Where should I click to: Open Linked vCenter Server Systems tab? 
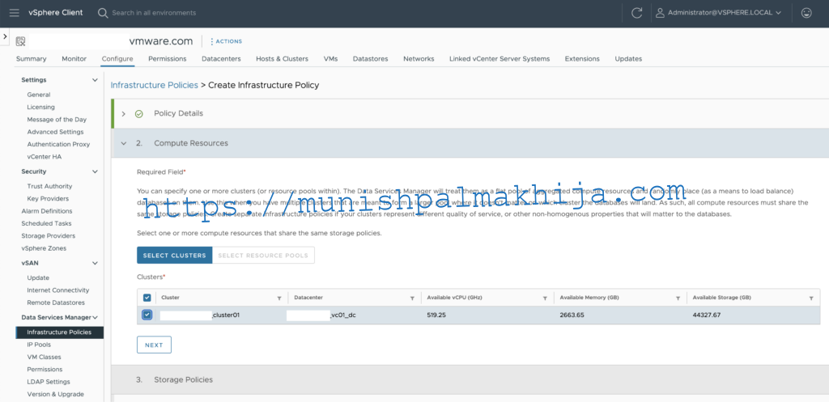pyautogui.click(x=500, y=58)
